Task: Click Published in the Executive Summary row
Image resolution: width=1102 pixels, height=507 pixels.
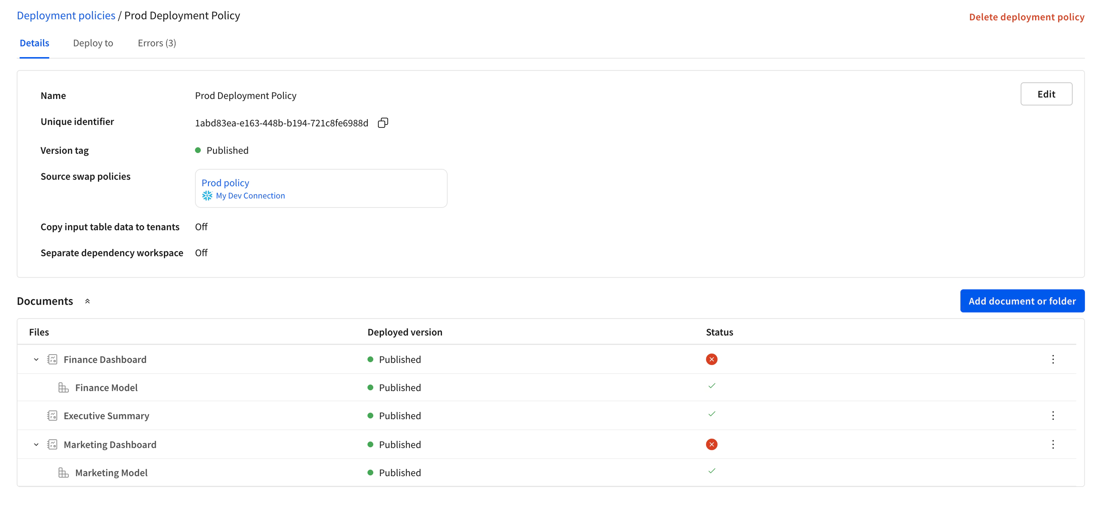Action: [399, 416]
